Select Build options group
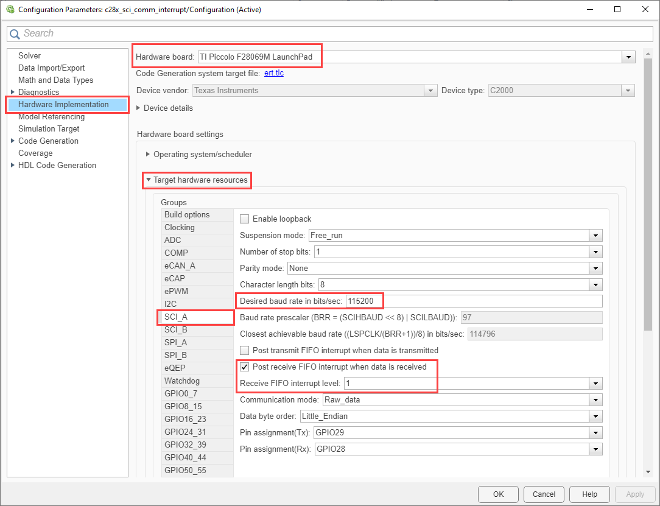This screenshot has height=506, width=660. click(x=197, y=215)
